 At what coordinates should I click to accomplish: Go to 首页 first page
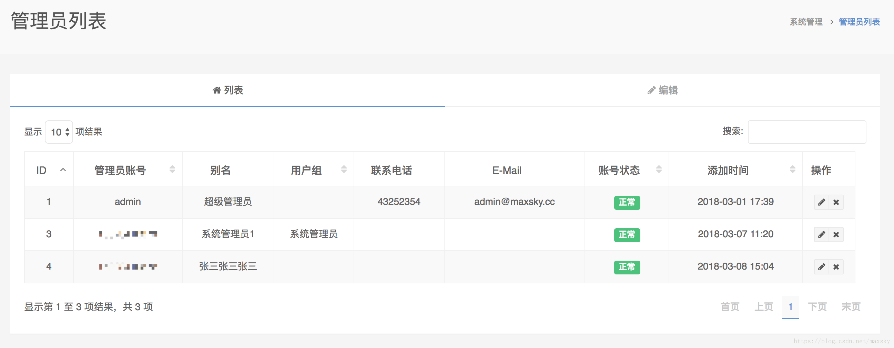tap(730, 307)
